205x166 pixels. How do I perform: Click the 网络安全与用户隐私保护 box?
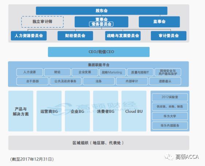point(168,72)
